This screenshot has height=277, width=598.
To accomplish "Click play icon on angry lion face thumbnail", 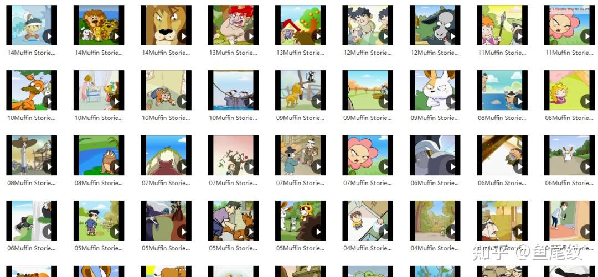I will pos(183,36).
